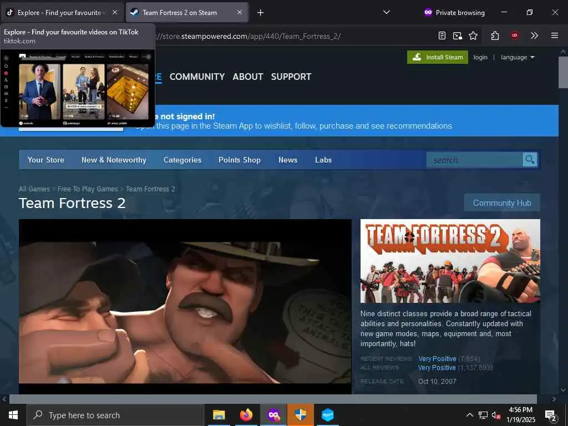
Task: Go to the Points Shop
Action: click(x=240, y=160)
